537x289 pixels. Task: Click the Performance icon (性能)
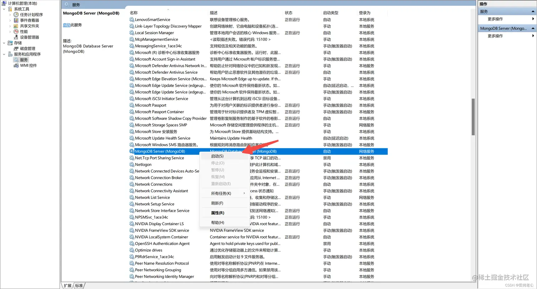(16, 32)
